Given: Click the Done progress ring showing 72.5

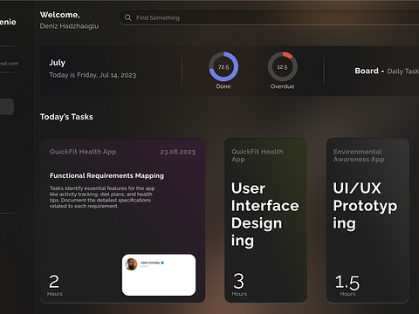Looking at the screenshot, I should coord(223,66).
